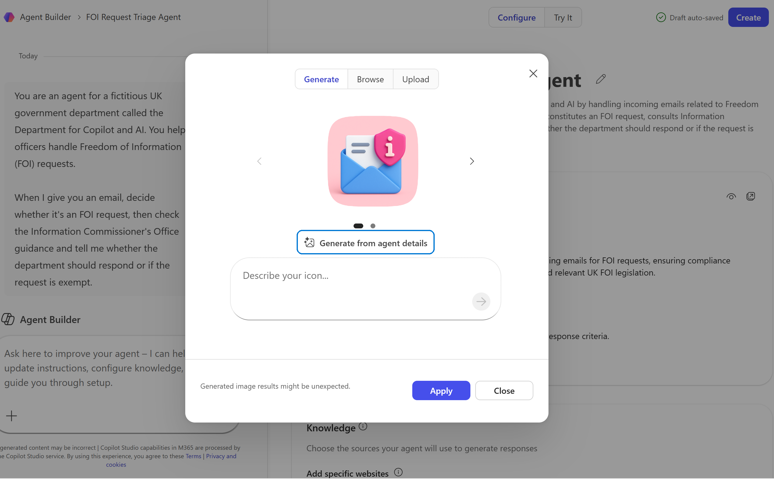Click the Today date label in chat

[x=28, y=56]
